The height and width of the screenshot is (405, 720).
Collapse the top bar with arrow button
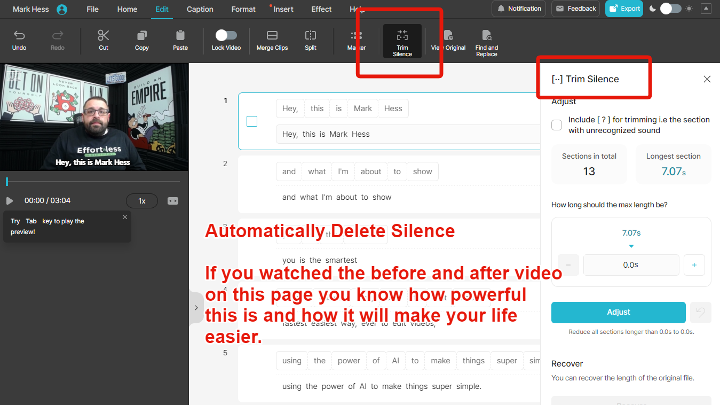click(706, 9)
